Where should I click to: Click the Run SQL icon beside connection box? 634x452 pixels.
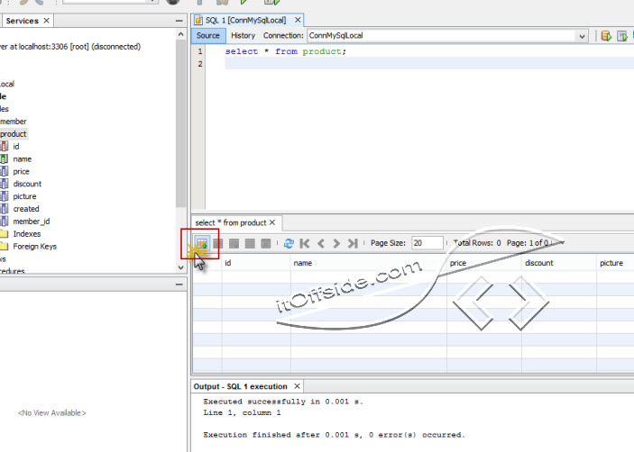607,36
